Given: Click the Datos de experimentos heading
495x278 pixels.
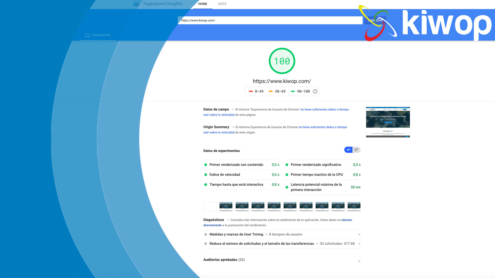Looking at the screenshot, I should tap(221, 151).
